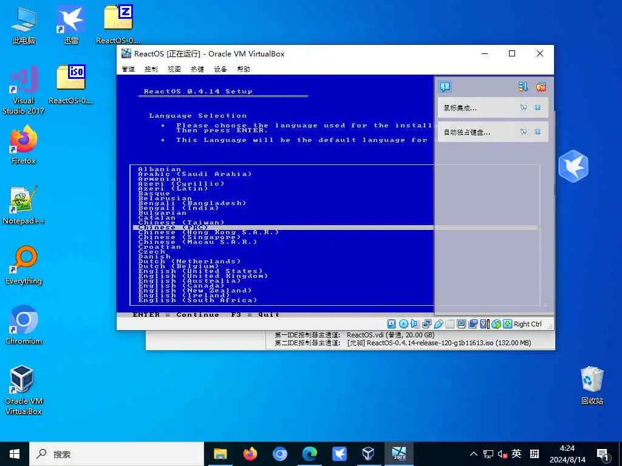Open the 管理 menu

click(x=128, y=69)
